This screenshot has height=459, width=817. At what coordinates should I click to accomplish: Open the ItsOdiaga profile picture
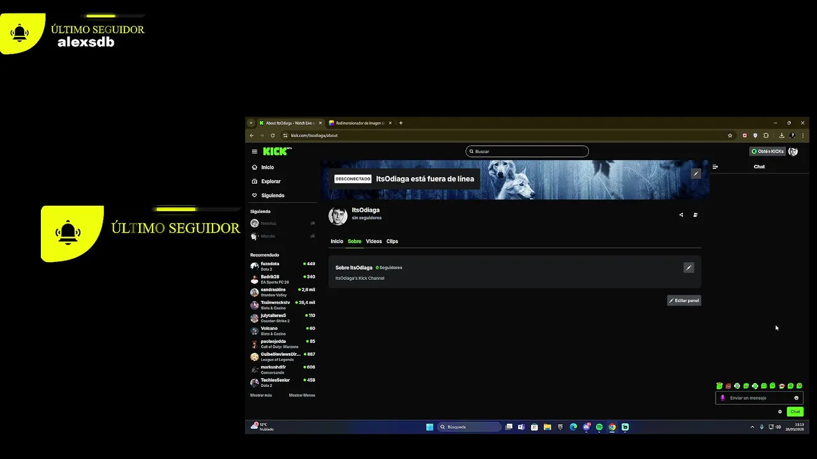(x=338, y=215)
